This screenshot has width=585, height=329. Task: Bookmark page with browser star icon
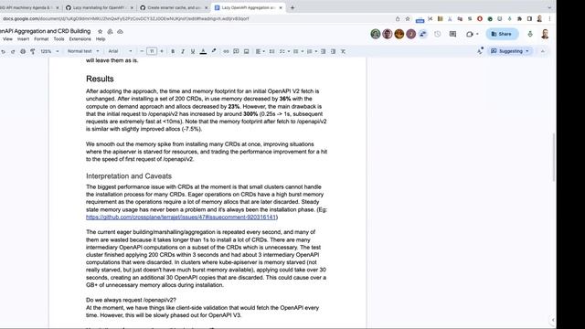(408, 18)
